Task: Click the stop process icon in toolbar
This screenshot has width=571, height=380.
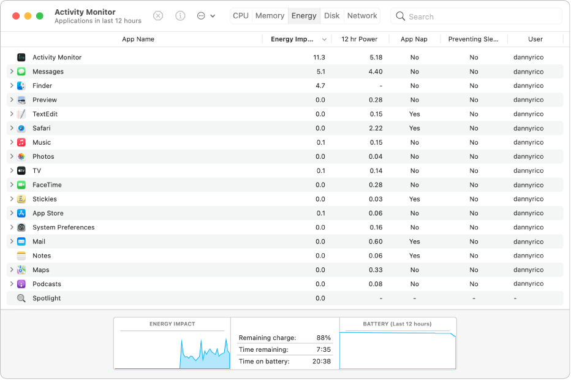Action: [158, 16]
